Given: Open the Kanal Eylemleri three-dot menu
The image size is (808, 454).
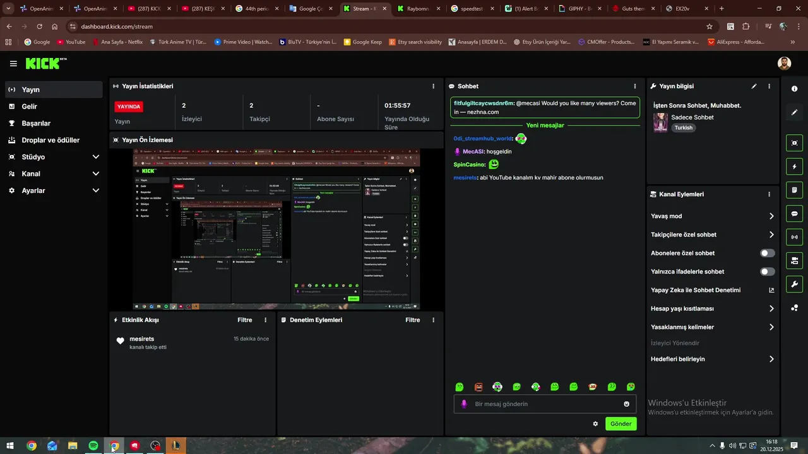Looking at the screenshot, I should pos(769,195).
